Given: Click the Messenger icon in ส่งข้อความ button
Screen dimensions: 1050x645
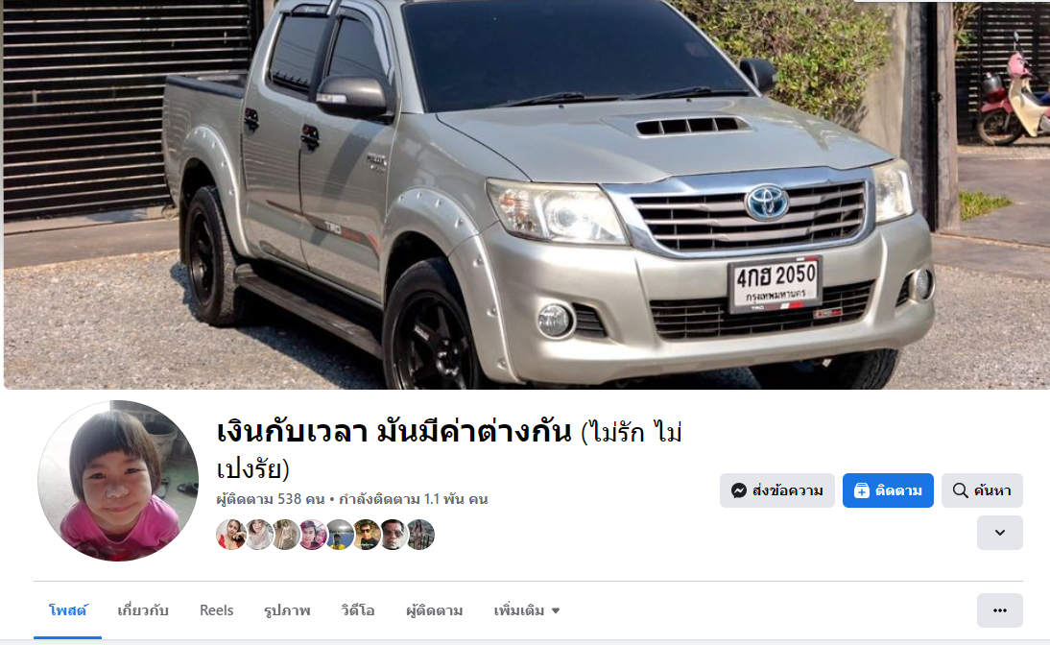Looking at the screenshot, I should 739,490.
